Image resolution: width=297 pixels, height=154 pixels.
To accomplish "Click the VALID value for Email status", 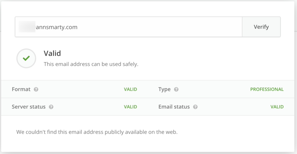I will point(277,107).
